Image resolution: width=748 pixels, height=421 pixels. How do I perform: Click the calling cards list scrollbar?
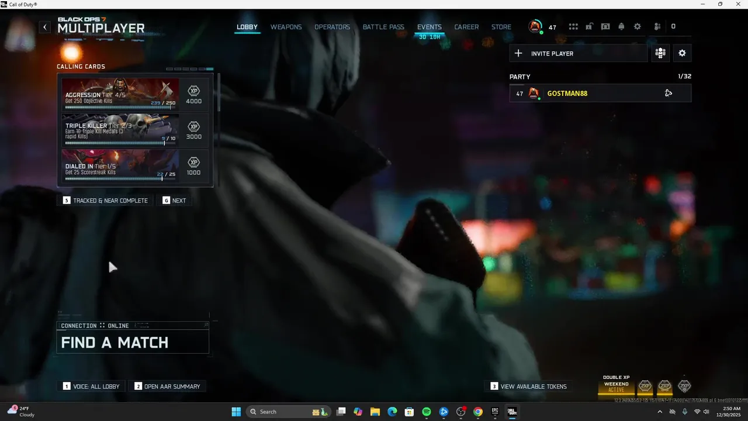tap(219, 92)
